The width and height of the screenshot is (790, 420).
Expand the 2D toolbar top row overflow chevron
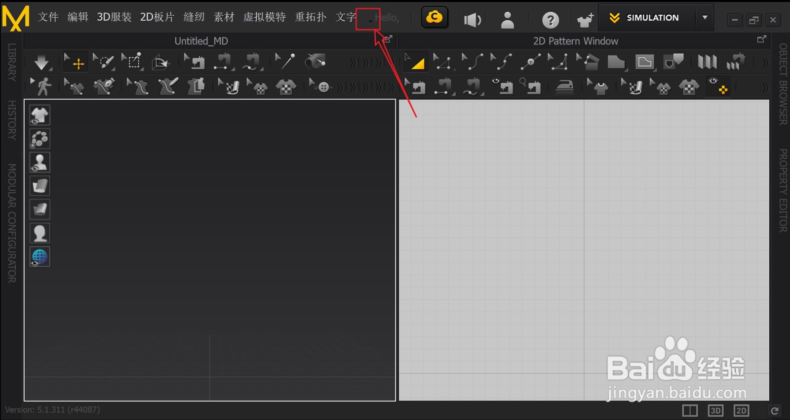(765, 63)
